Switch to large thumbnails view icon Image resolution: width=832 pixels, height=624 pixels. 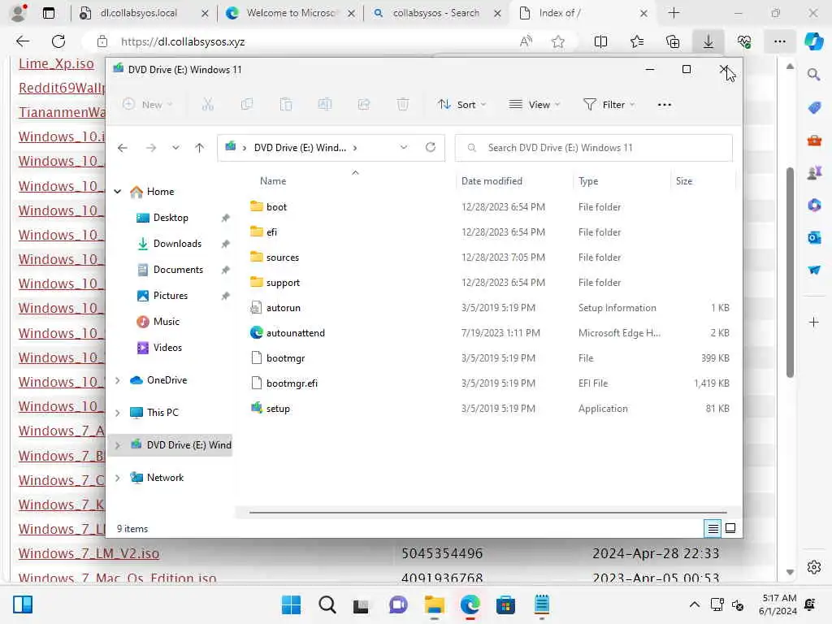[730, 528]
